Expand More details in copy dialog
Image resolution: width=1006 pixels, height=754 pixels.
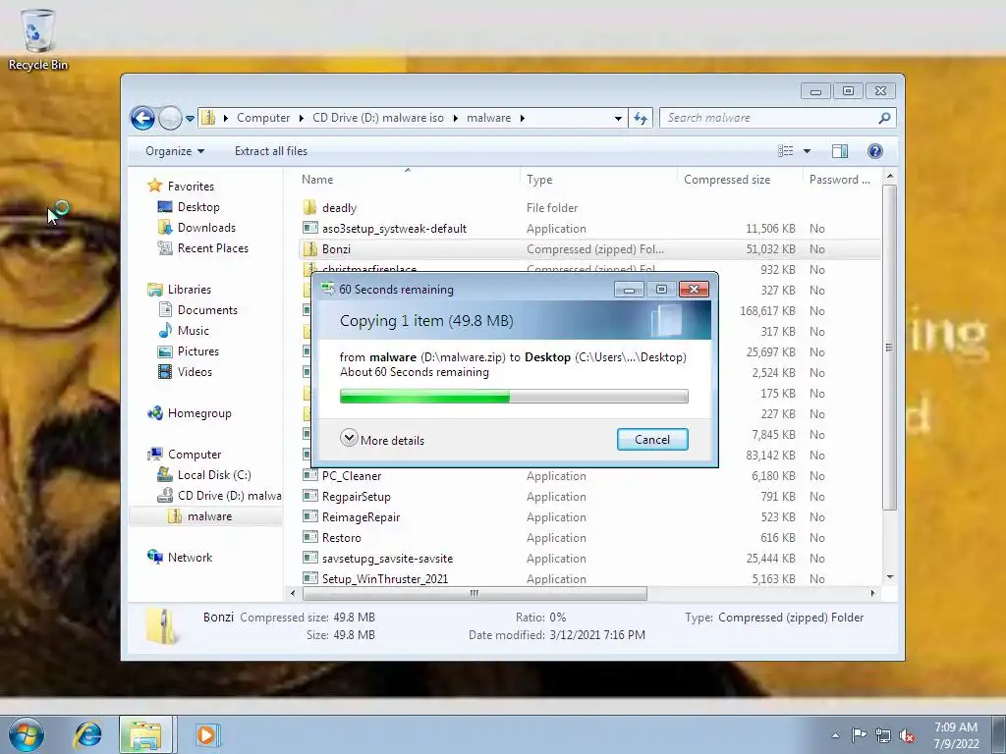click(382, 440)
